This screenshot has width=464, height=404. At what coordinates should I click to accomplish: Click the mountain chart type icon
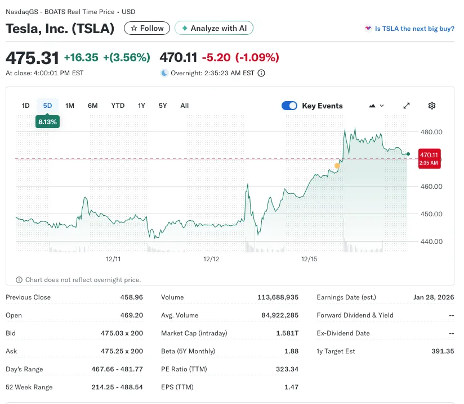coord(372,106)
